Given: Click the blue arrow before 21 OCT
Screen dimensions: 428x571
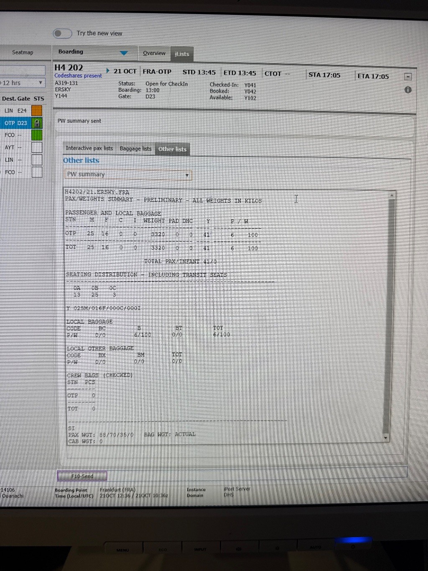Looking at the screenshot, I should tap(108, 71).
